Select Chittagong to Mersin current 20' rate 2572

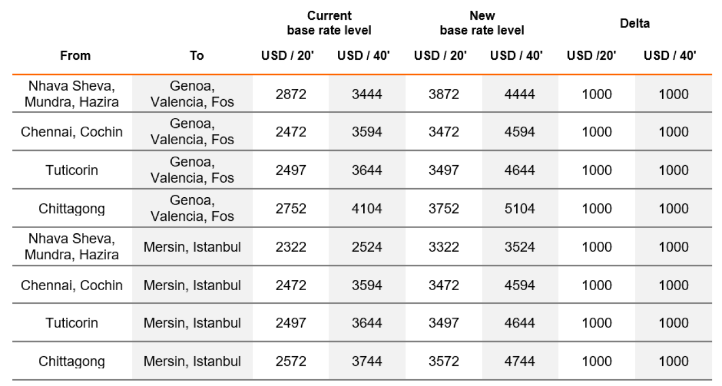click(x=291, y=361)
